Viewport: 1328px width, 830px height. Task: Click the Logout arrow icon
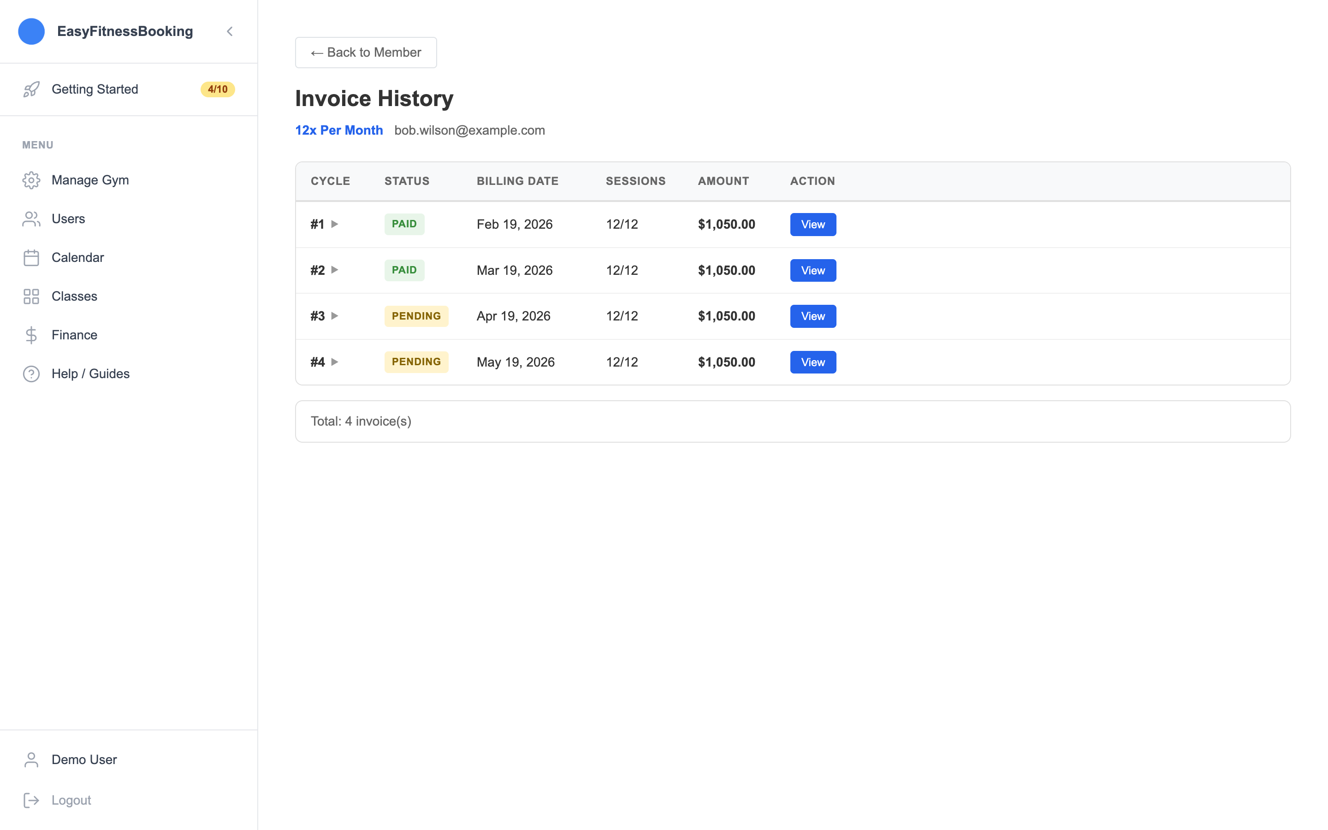coord(31,800)
